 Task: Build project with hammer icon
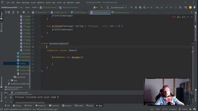101,7
